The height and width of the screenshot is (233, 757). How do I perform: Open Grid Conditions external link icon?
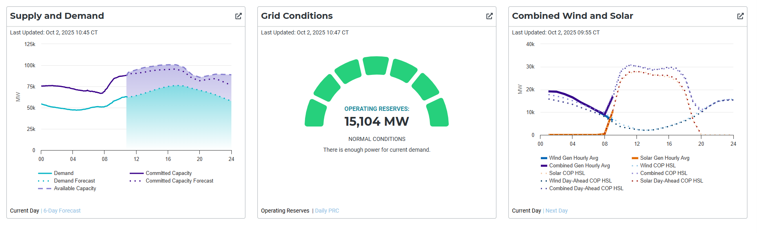click(489, 16)
